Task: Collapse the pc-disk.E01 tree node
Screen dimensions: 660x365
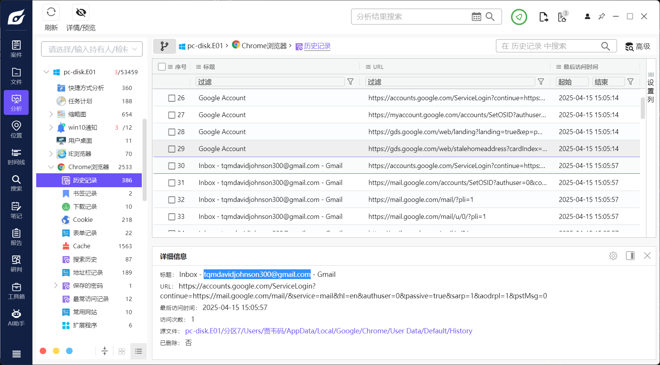Action: [x=46, y=72]
